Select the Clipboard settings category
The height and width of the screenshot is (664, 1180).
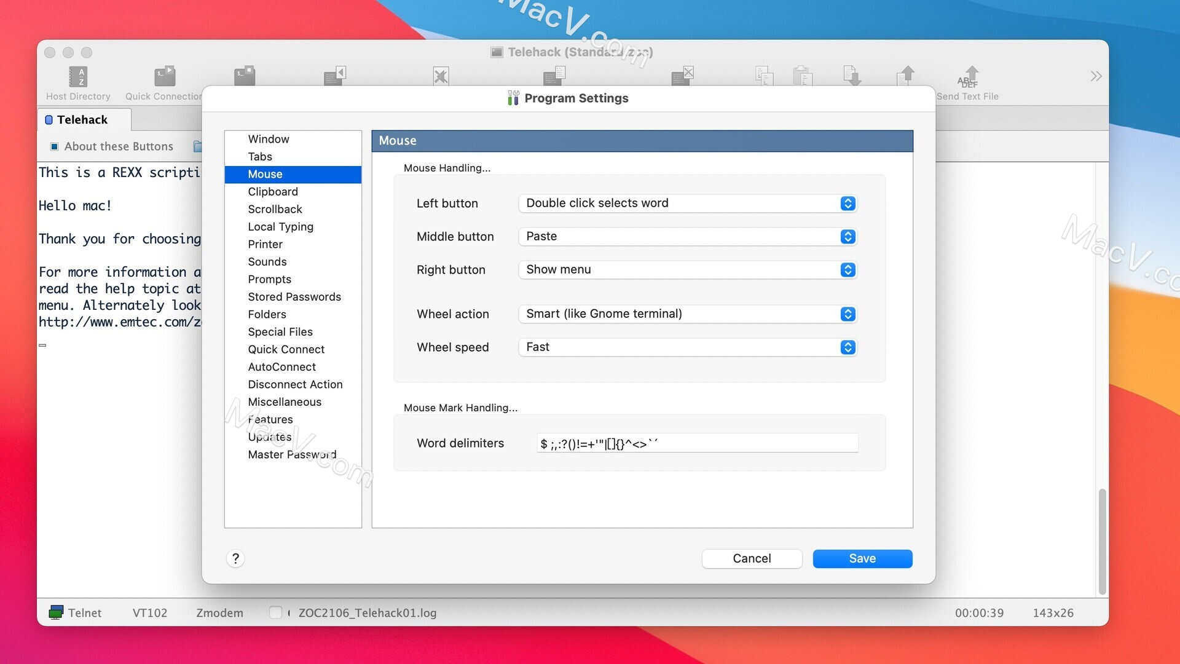(273, 191)
